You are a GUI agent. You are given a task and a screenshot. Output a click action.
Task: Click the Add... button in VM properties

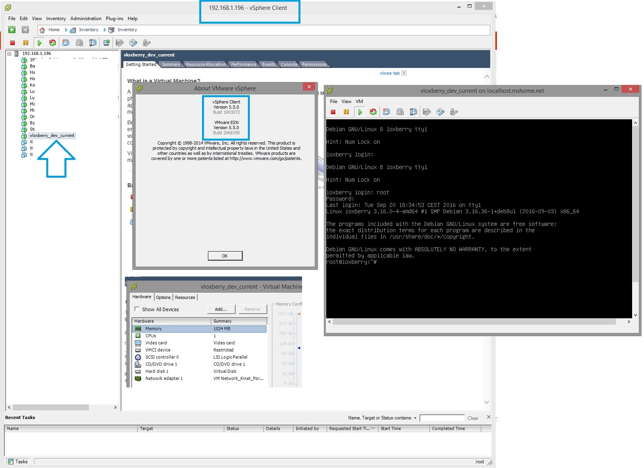(221, 309)
